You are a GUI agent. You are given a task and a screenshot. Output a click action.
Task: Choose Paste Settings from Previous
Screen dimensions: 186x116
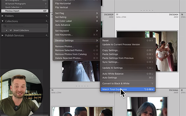tap(128, 58)
